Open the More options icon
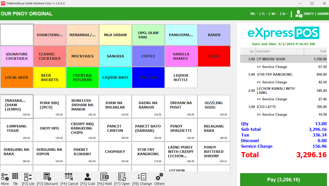Screen dimensions: 329x186 pyautogui.click(x=5, y=177)
